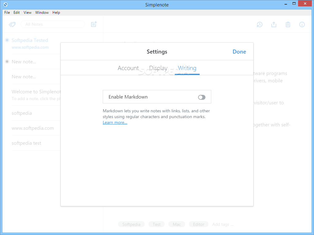Select the Softpedia tag chip
The image size is (314, 235).
(131, 224)
